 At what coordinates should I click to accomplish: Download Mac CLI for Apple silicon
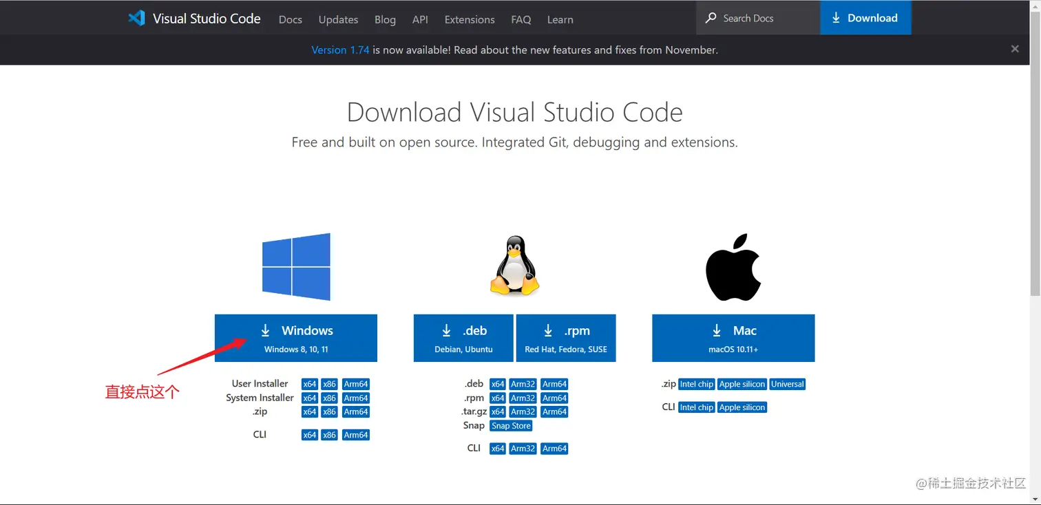tap(742, 407)
